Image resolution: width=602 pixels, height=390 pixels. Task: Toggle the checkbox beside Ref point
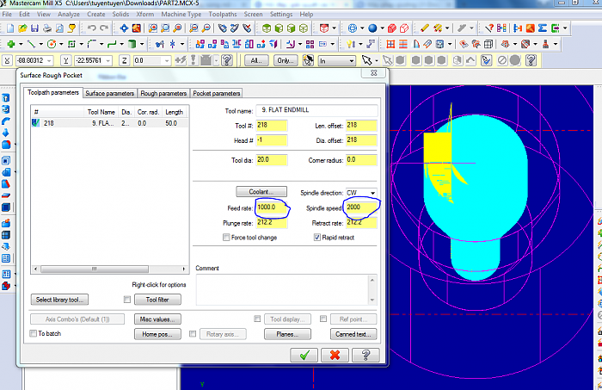click(323, 319)
